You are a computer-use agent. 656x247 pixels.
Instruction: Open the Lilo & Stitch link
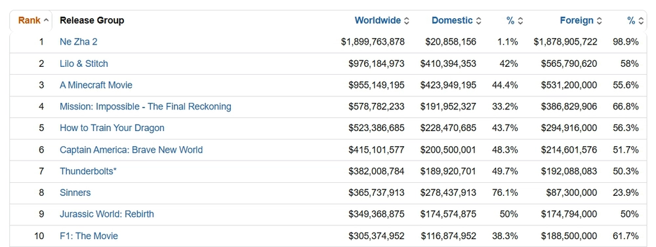tap(84, 64)
